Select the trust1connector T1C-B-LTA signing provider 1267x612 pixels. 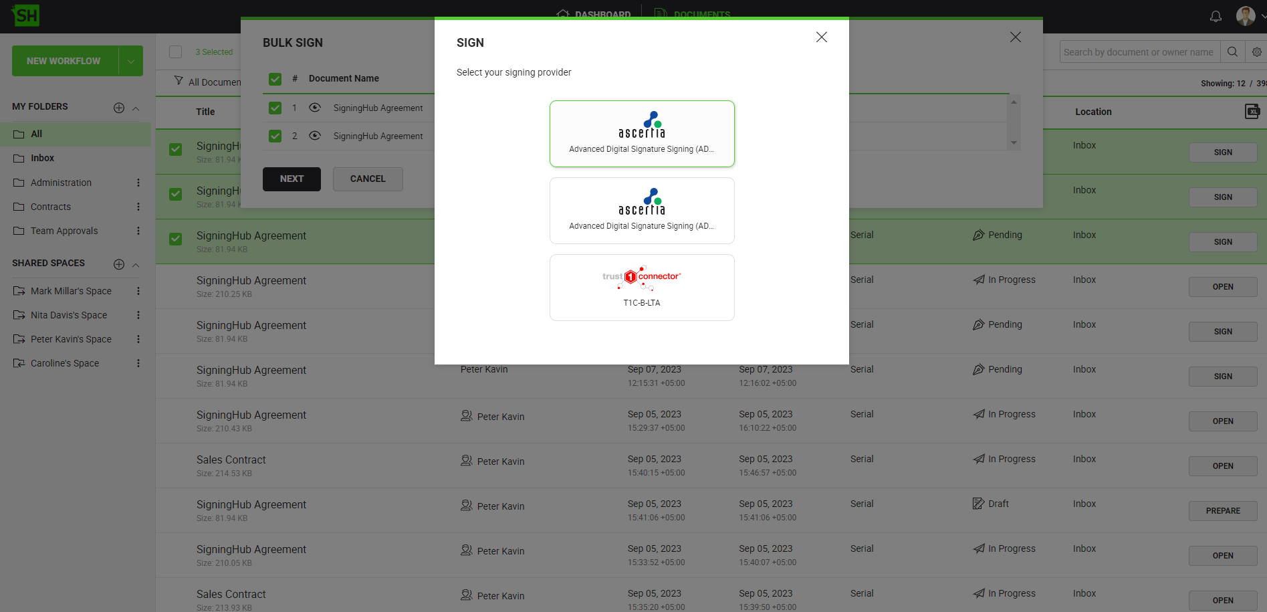pyautogui.click(x=641, y=288)
